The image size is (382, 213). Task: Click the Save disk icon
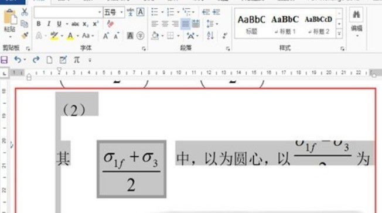(x=4, y=60)
